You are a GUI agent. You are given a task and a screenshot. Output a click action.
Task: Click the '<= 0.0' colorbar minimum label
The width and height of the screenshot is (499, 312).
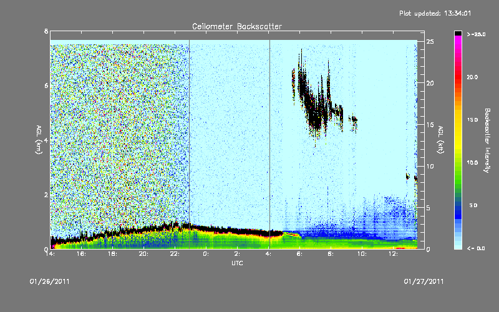pyautogui.click(x=477, y=248)
